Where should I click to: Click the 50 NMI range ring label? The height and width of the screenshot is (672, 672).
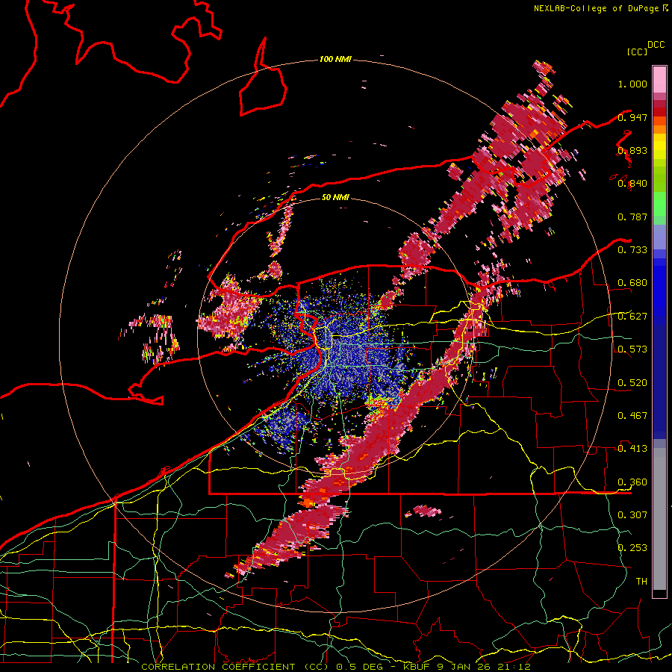tap(335, 197)
